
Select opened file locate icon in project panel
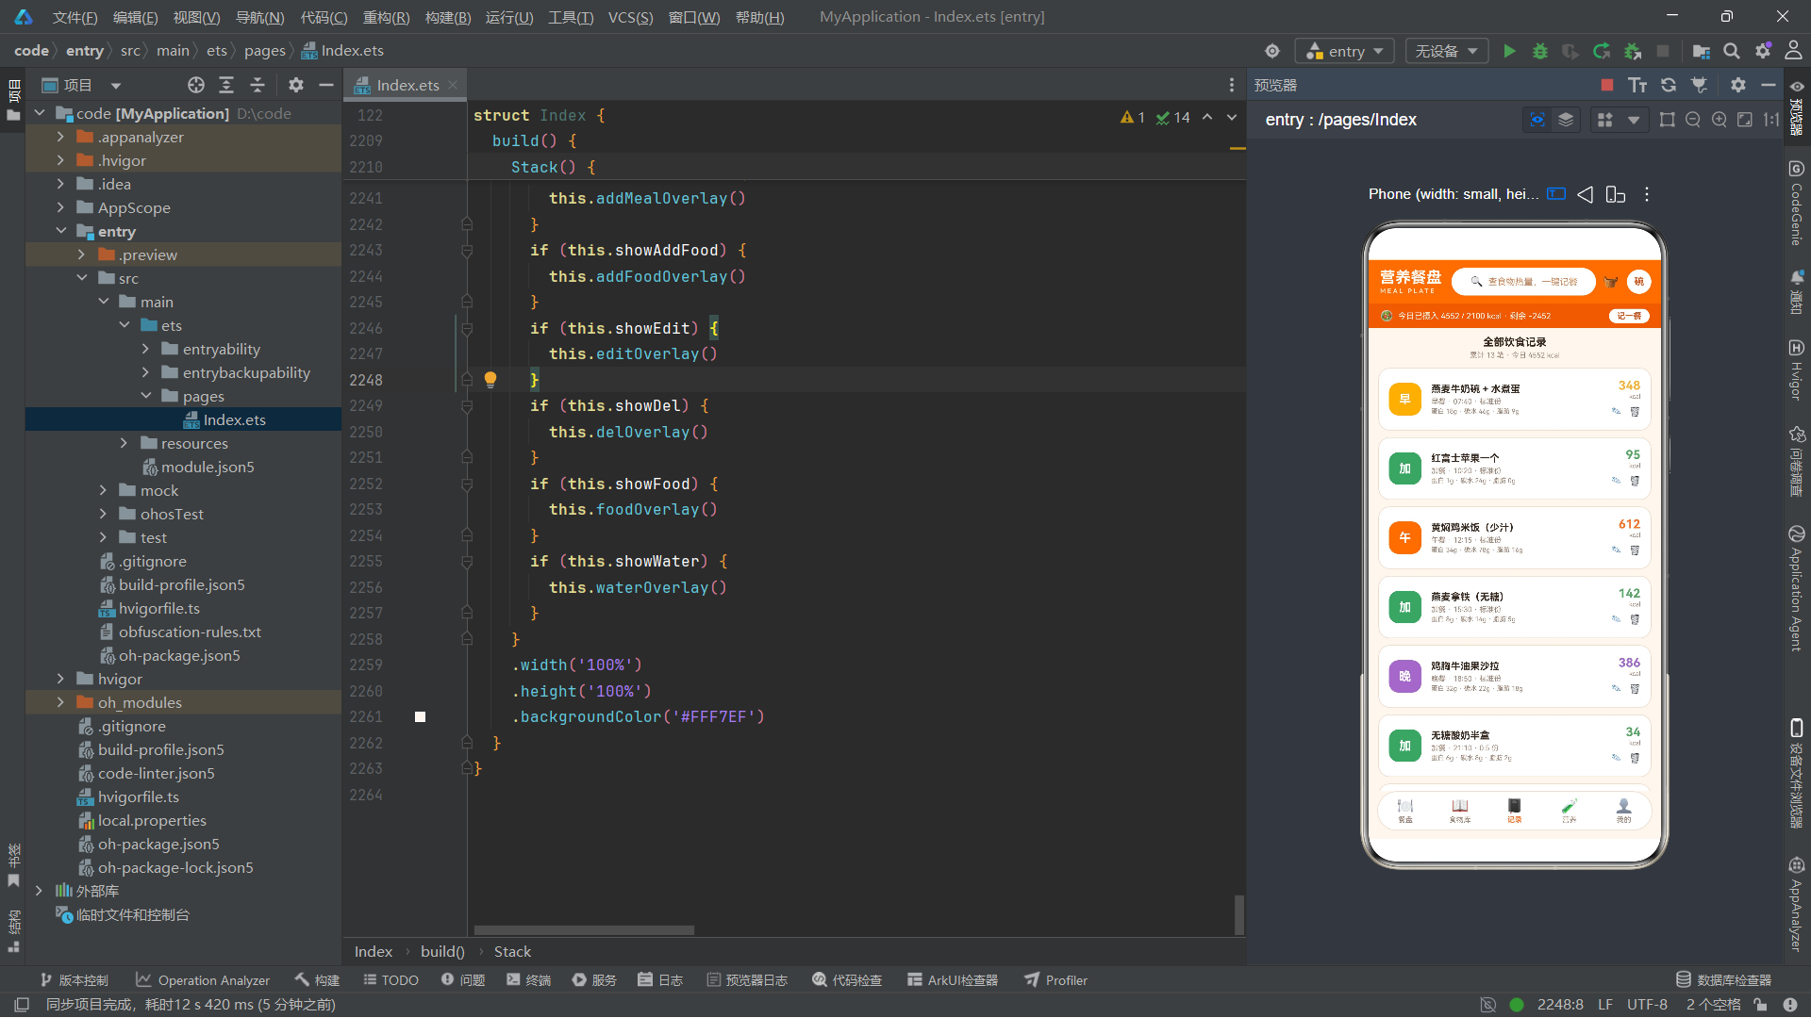click(x=195, y=85)
